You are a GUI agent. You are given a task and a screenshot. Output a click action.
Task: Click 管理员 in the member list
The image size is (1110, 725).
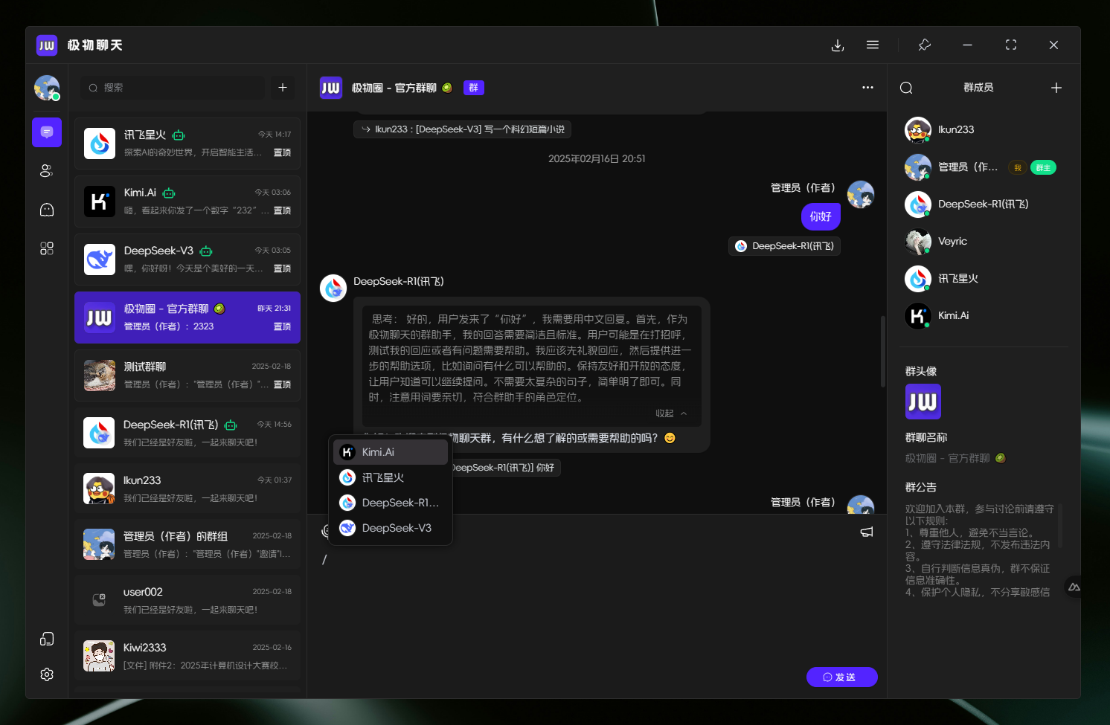983,167
